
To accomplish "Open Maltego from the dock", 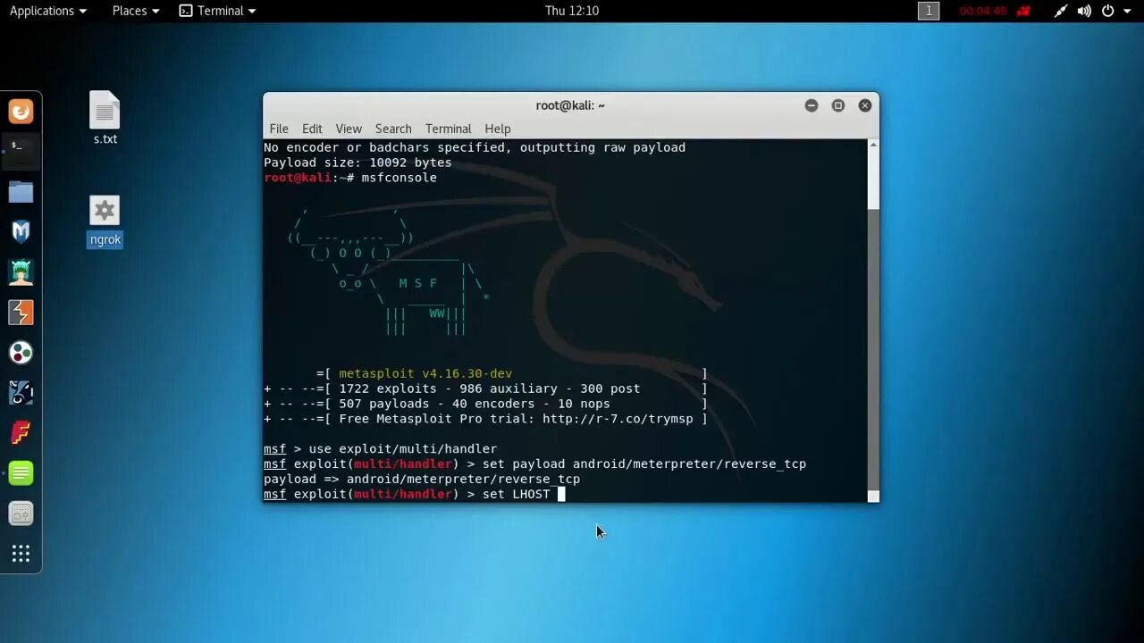I will [21, 353].
